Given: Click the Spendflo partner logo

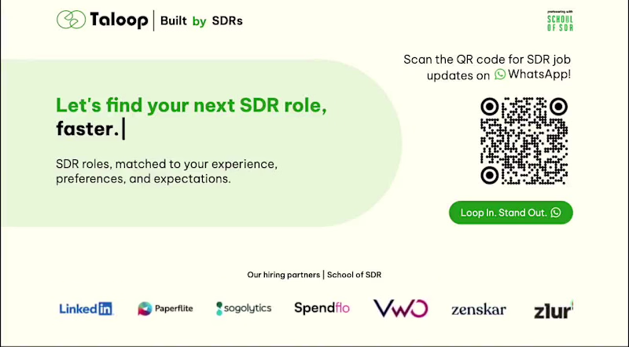Looking at the screenshot, I should tap(322, 308).
